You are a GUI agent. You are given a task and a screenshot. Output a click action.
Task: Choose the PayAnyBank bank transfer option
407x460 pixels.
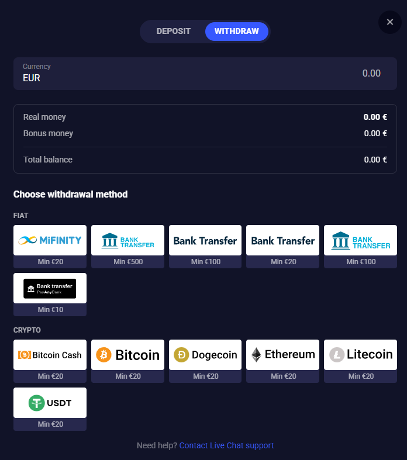tap(50, 288)
